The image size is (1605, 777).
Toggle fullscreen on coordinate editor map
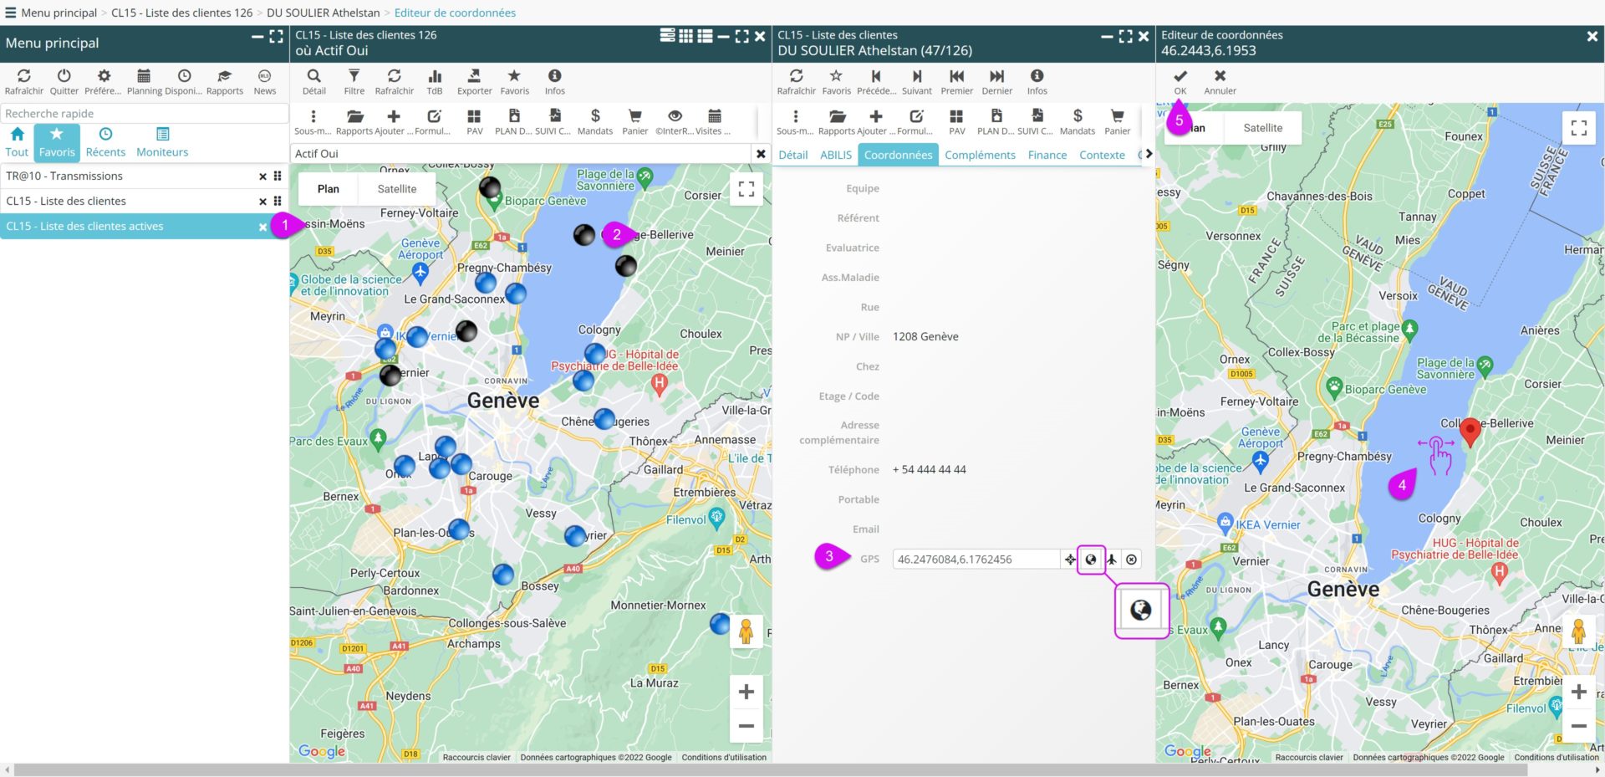tap(1578, 128)
